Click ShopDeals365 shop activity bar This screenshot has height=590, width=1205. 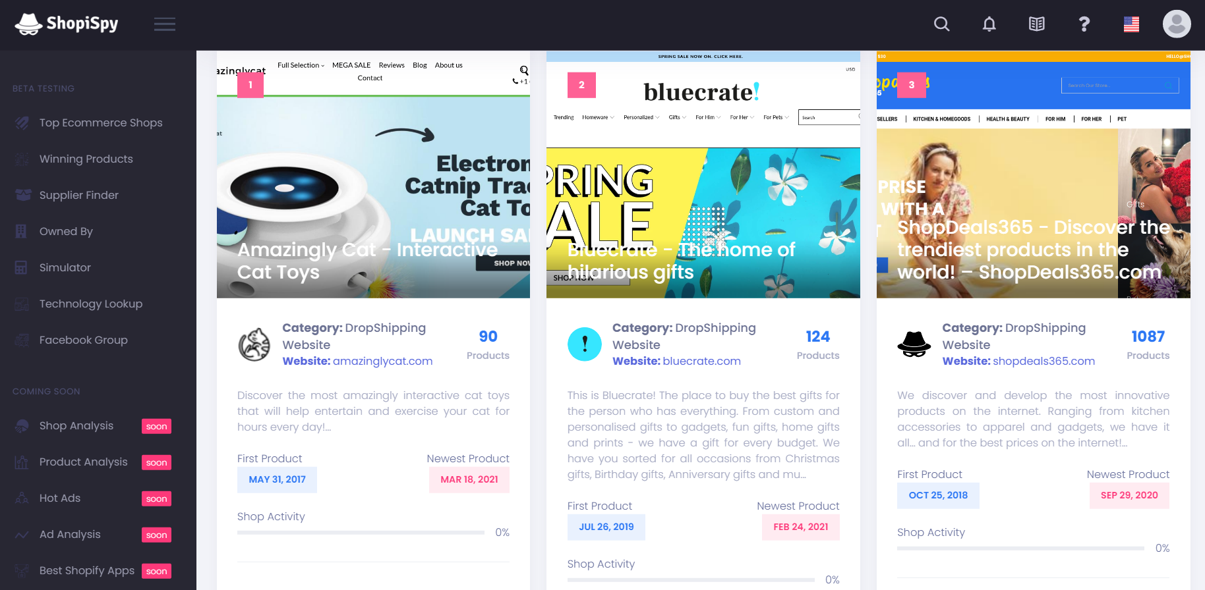(x=1020, y=549)
